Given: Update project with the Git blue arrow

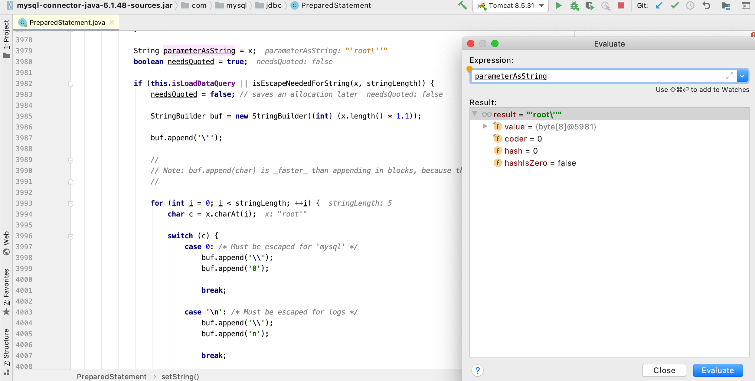Looking at the screenshot, I should [x=659, y=5].
